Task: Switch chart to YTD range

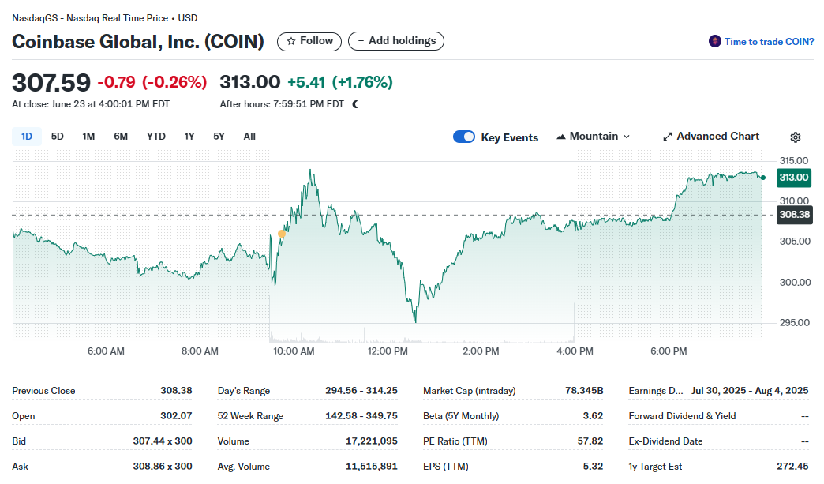Action: click(x=156, y=137)
